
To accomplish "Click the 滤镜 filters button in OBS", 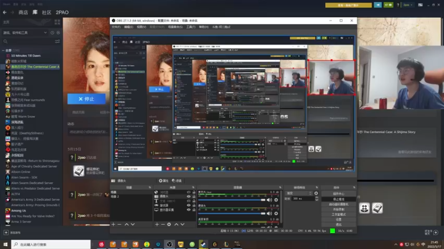I will pyautogui.click(x=176, y=181).
